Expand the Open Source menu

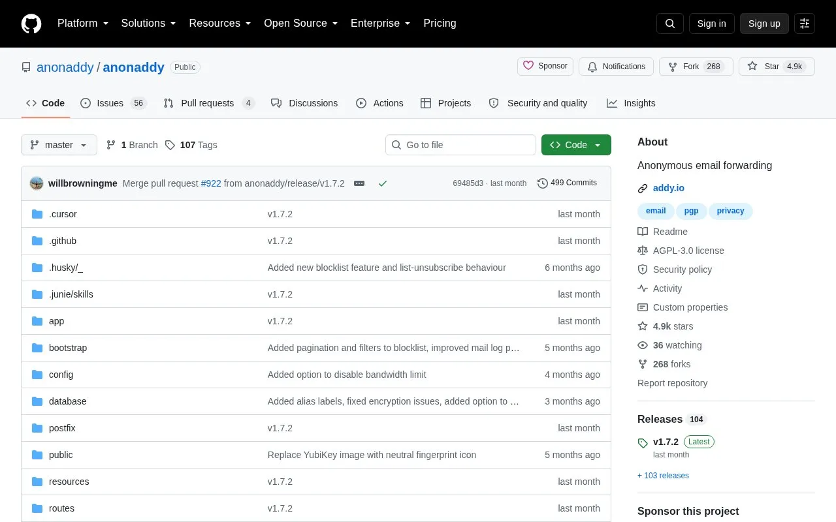pyautogui.click(x=300, y=23)
